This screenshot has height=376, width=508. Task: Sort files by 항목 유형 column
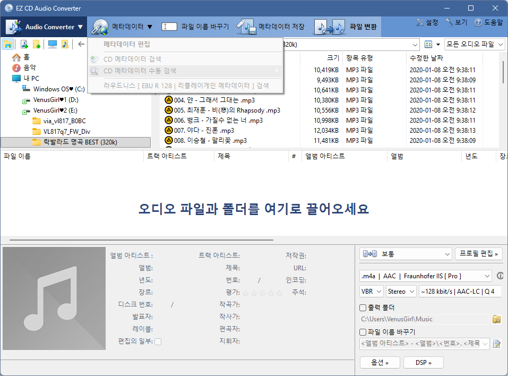point(374,58)
